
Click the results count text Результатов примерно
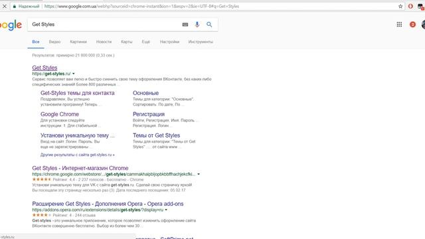coord(73,55)
